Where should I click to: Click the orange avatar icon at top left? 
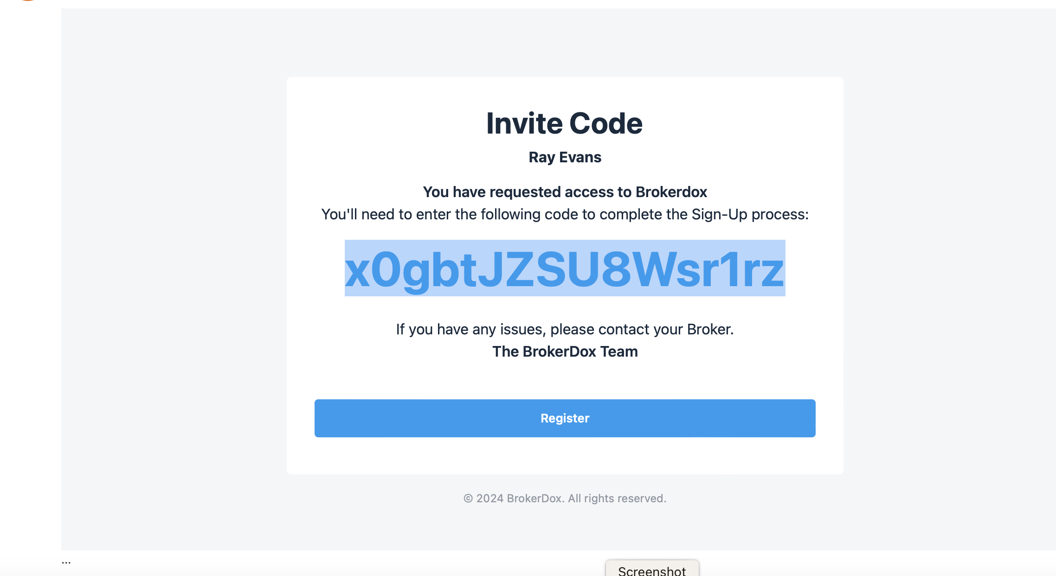[x=28, y=0]
